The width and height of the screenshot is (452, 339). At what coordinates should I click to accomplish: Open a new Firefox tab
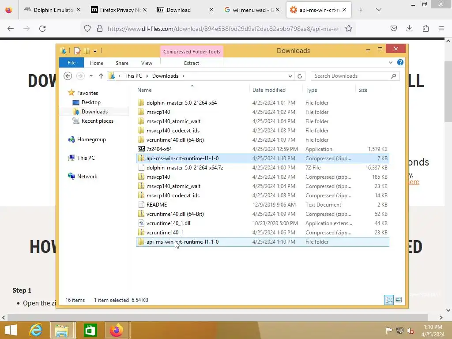361,10
